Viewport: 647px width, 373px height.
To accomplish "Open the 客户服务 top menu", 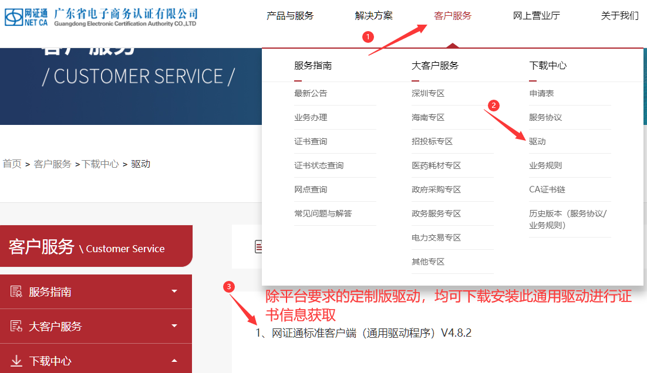I will tap(452, 16).
